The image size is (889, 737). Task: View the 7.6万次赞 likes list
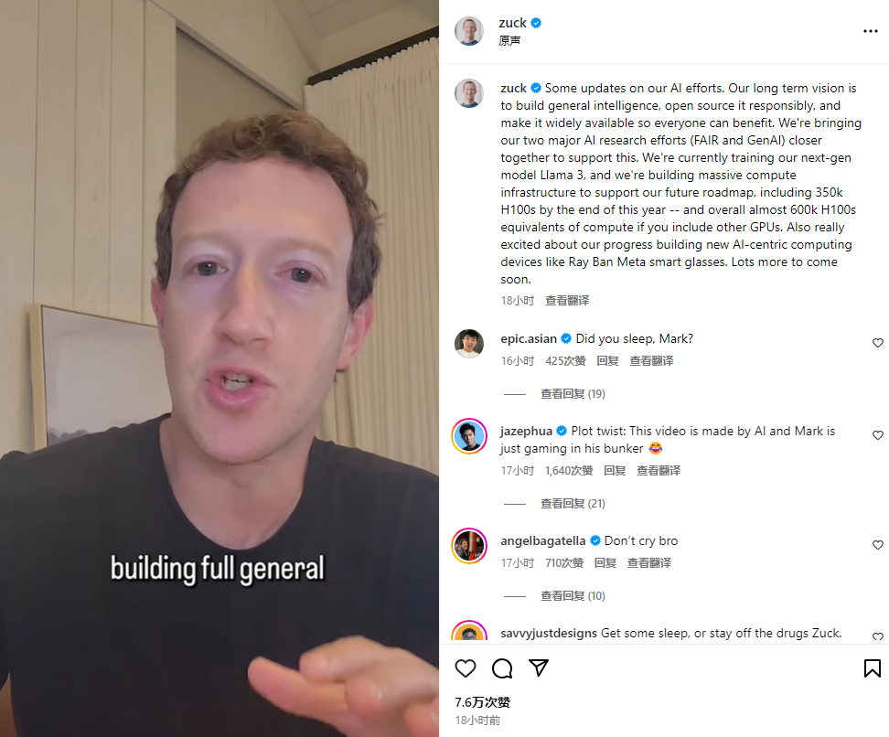[x=483, y=702]
